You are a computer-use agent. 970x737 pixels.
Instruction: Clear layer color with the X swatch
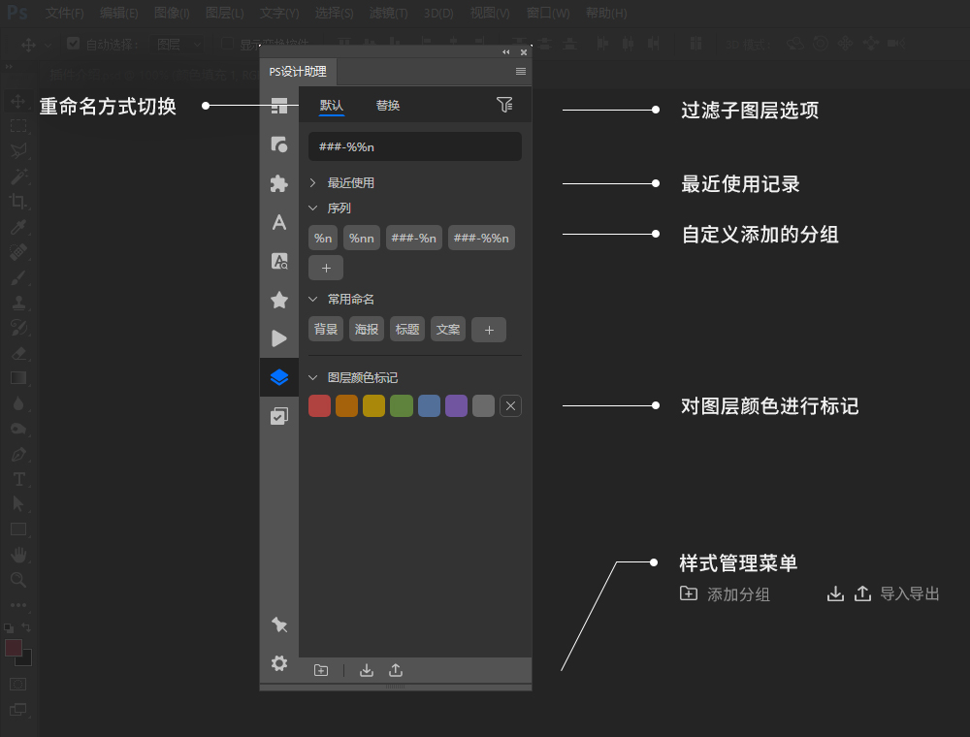tap(510, 406)
